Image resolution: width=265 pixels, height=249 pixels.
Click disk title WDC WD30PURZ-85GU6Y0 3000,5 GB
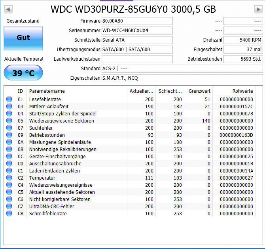tap(133, 9)
